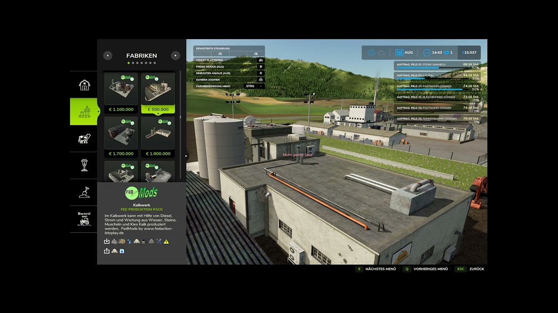Toggle Freier Modus (Aus) row
This screenshot has width=558, height=313.
(x=229, y=67)
